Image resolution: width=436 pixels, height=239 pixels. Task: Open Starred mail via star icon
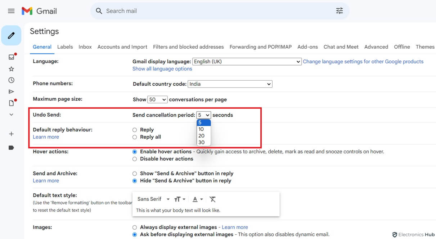pyautogui.click(x=11, y=69)
